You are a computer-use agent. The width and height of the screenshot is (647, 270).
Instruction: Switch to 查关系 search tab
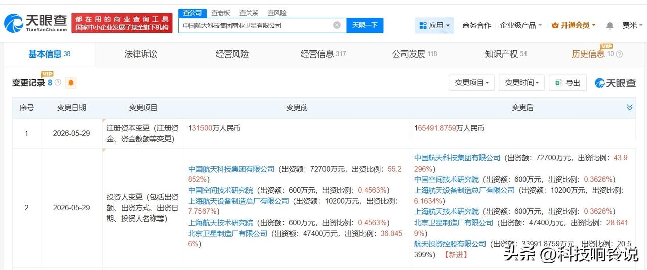point(249,13)
